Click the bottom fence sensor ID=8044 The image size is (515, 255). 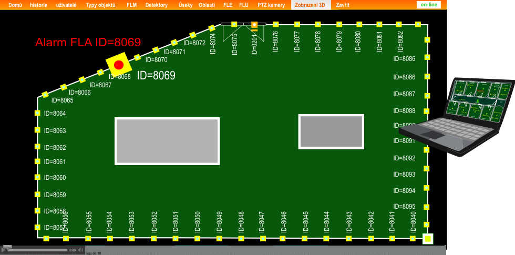click(326, 239)
